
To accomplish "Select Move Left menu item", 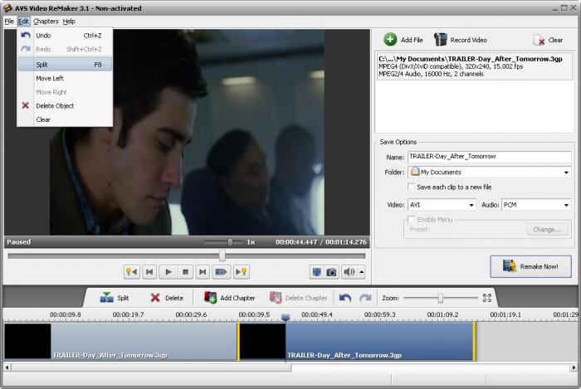I will pyautogui.click(x=65, y=78).
